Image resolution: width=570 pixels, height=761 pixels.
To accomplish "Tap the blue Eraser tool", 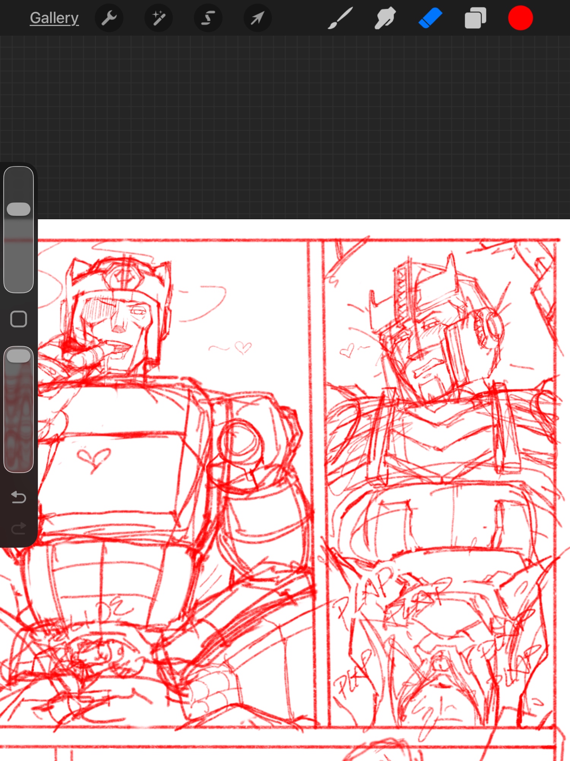I will pyautogui.click(x=430, y=18).
